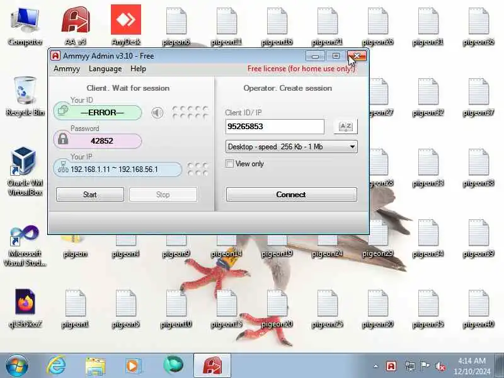Screen dimensions: 504x378
Task: Select the pigeon15 file
Action: (x=227, y=309)
